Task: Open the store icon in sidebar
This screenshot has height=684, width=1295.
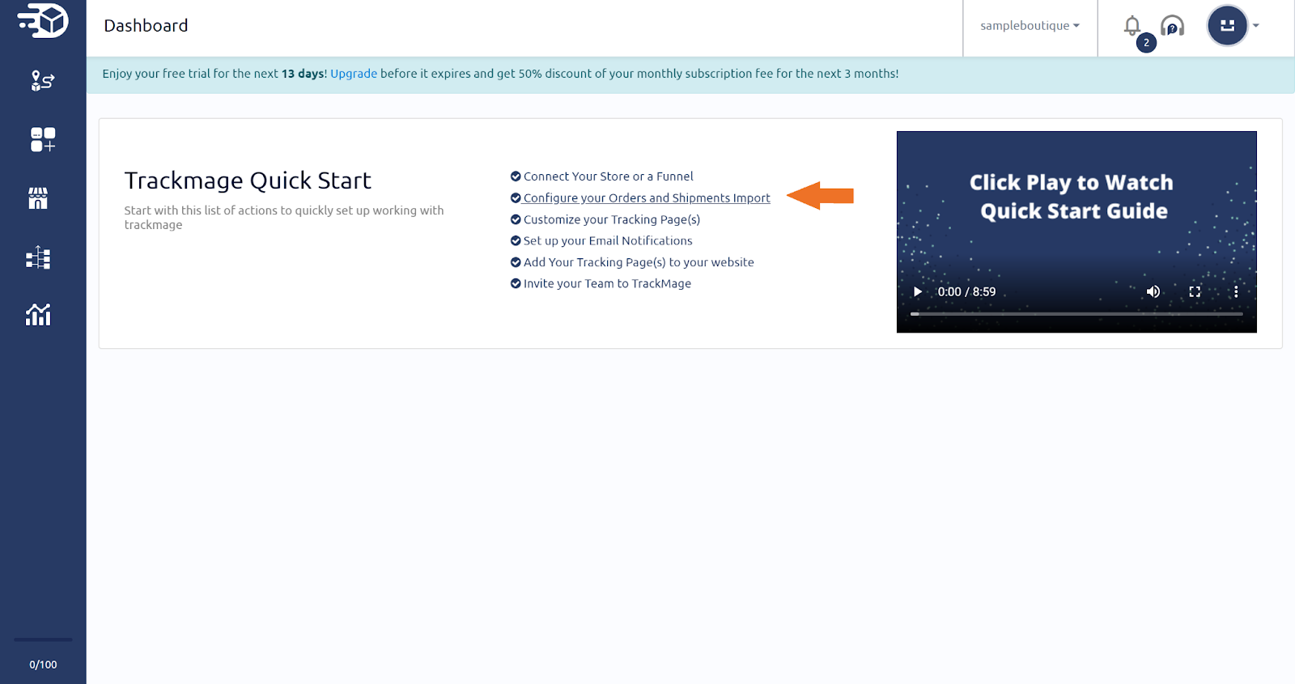Action: tap(38, 198)
